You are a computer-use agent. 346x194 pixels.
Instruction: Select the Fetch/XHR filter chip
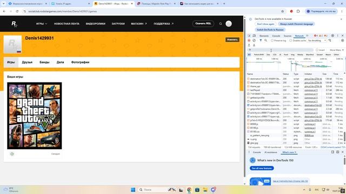pos(259,54)
